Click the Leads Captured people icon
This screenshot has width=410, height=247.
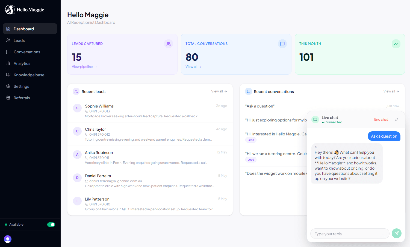169,44
